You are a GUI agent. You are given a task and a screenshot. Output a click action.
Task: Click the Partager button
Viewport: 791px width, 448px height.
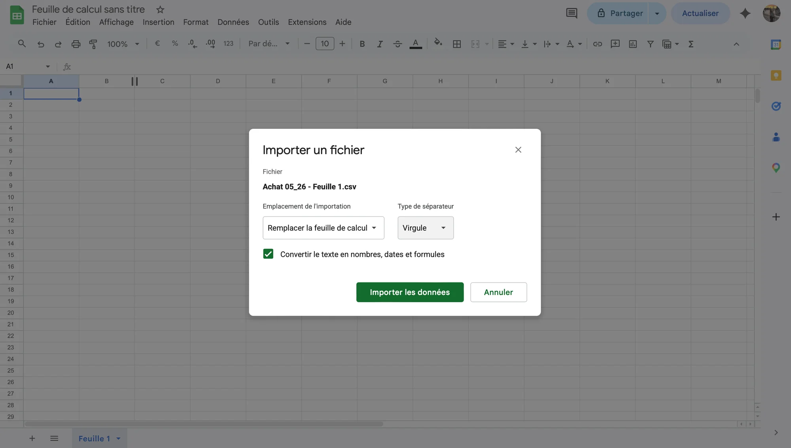[x=619, y=13]
